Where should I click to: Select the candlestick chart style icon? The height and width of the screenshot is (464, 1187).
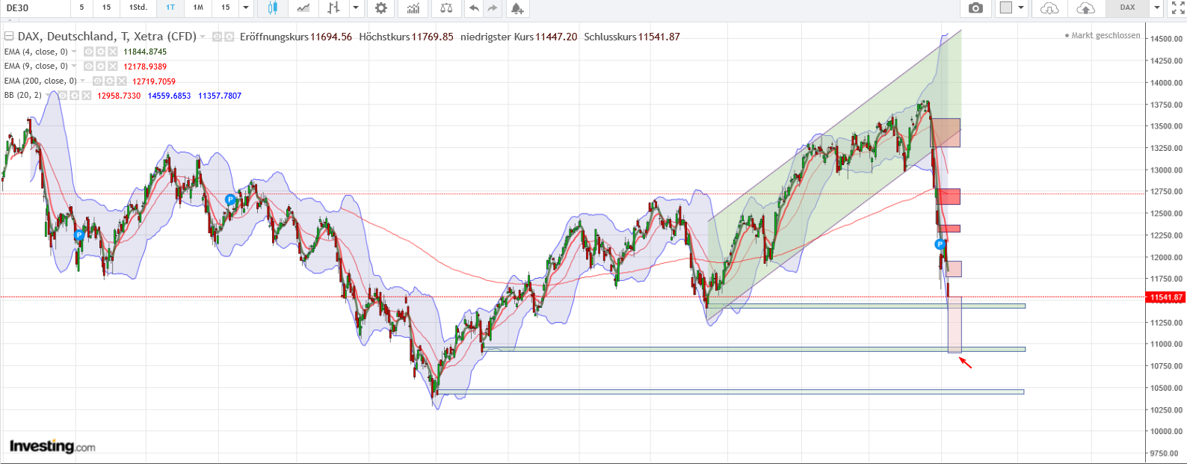point(272,8)
